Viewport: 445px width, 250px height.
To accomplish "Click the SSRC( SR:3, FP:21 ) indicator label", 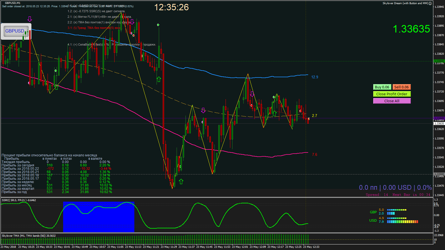I will click(19, 200).
